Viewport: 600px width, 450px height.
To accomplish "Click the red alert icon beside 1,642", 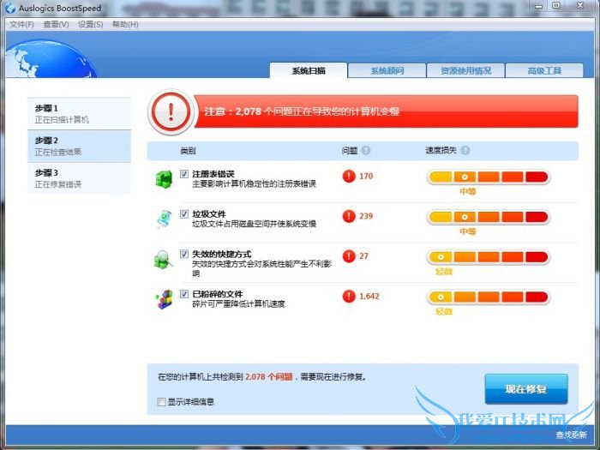I will point(349,296).
